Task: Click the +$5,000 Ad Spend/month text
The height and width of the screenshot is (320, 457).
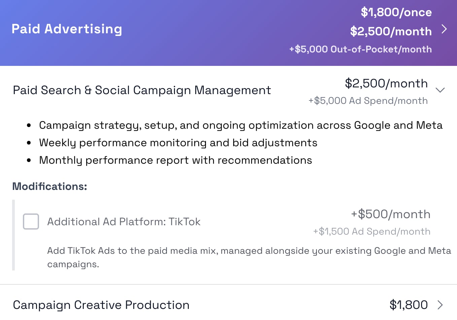Action: pyautogui.click(x=368, y=101)
